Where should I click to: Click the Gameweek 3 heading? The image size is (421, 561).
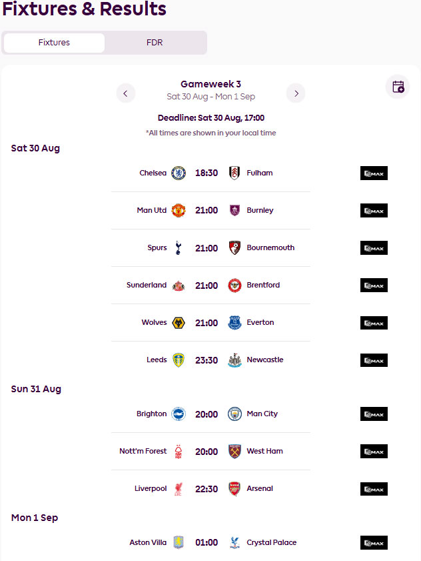210,84
